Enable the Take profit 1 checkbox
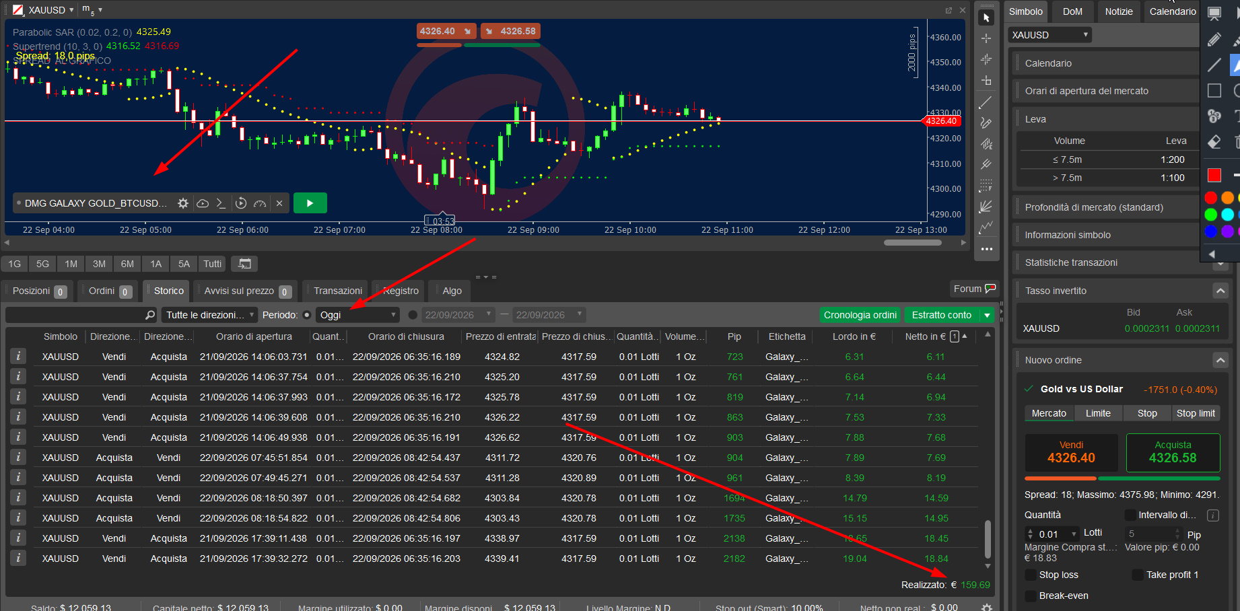 click(1138, 575)
